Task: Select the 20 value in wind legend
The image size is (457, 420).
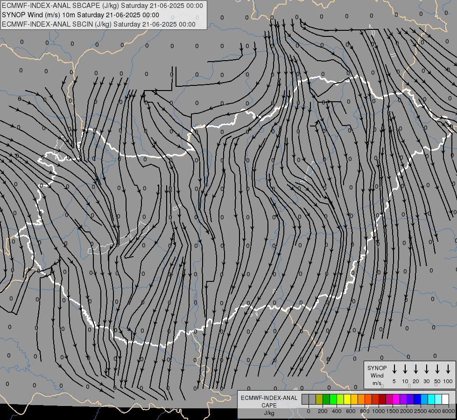Action: [415, 381]
